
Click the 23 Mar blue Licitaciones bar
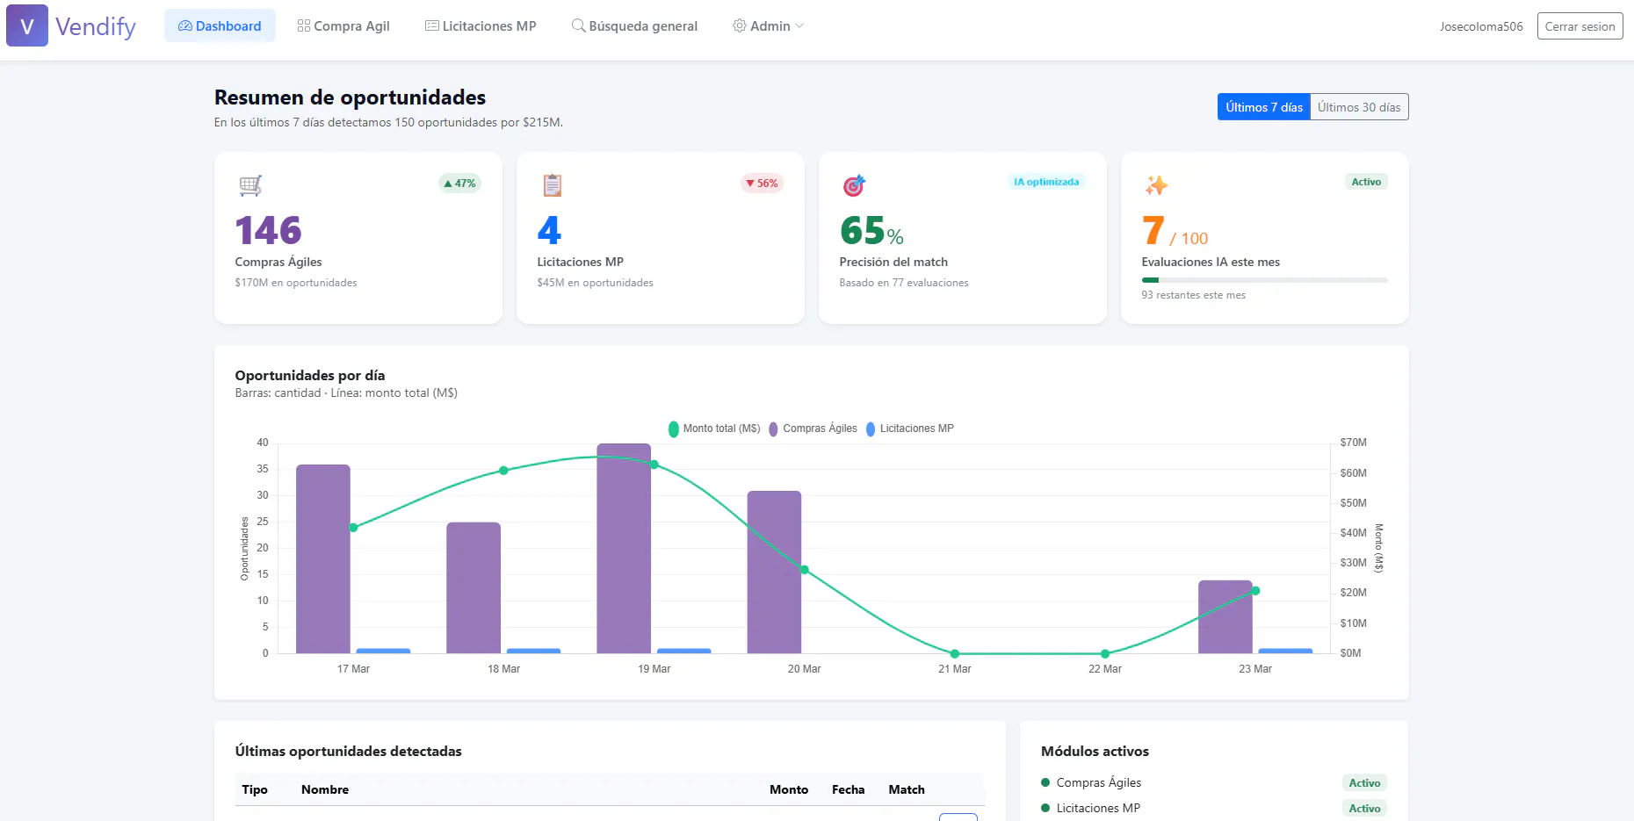(x=1285, y=651)
